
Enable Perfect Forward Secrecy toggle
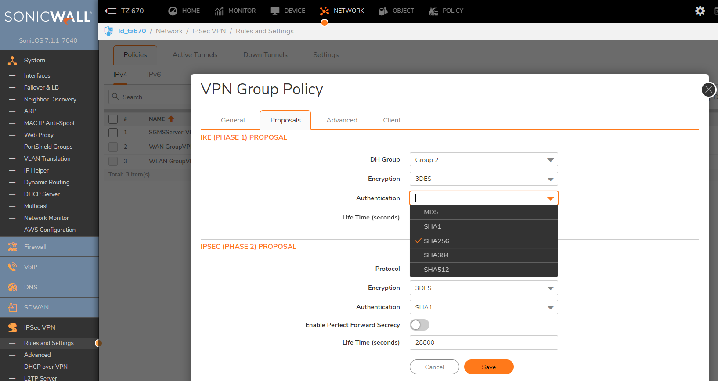(x=419, y=325)
